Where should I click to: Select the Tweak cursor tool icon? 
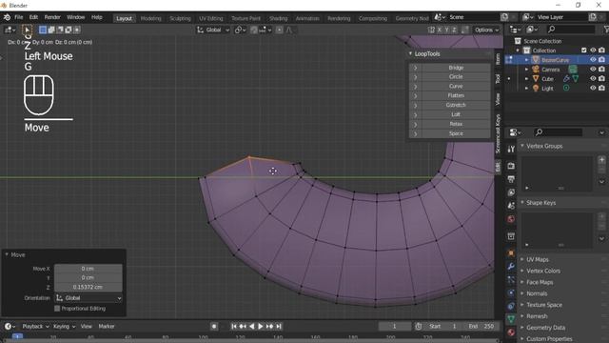pos(27,30)
